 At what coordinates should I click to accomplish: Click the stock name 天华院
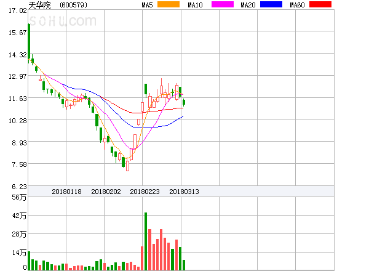tap(39, 5)
